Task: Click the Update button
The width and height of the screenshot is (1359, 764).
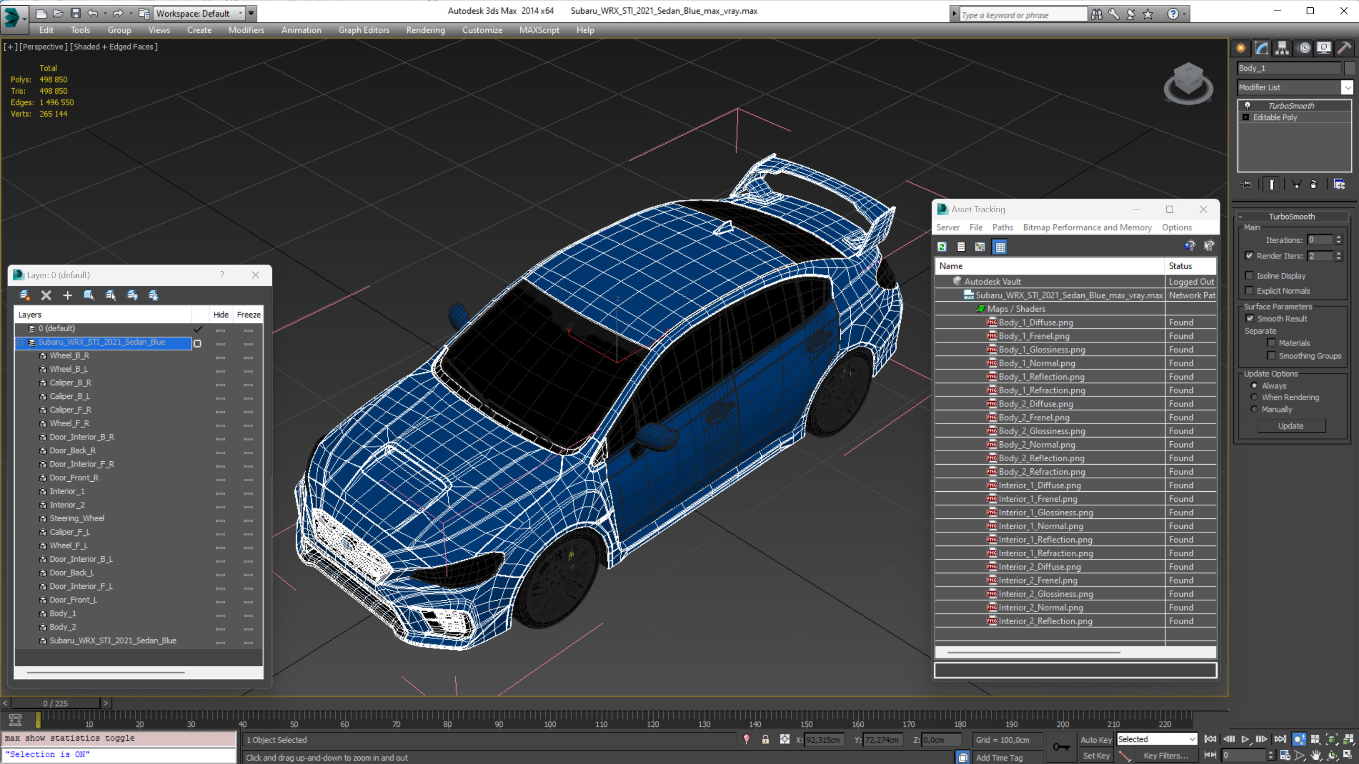Action: tap(1291, 426)
